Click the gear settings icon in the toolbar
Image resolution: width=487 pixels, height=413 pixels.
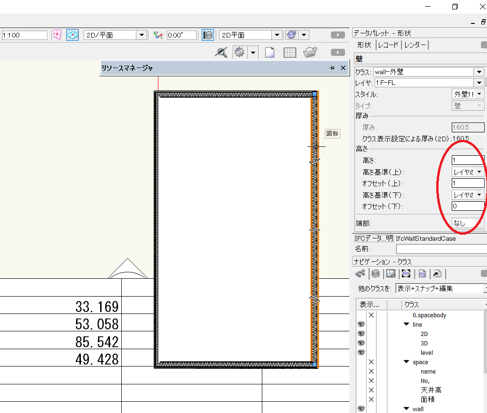pos(240,53)
